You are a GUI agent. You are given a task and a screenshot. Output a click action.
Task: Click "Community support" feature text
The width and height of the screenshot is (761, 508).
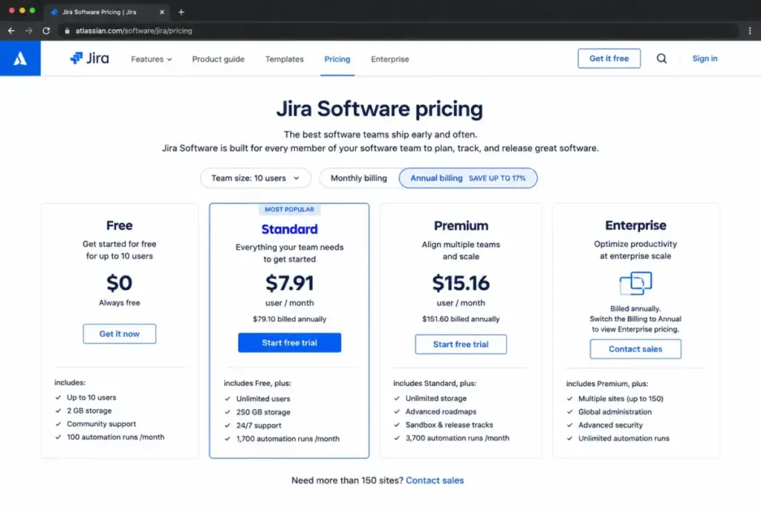click(101, 423)
